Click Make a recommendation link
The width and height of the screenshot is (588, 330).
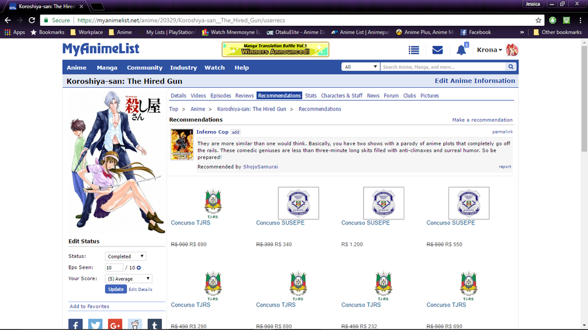pyautogui.click(x=482, y=120)
